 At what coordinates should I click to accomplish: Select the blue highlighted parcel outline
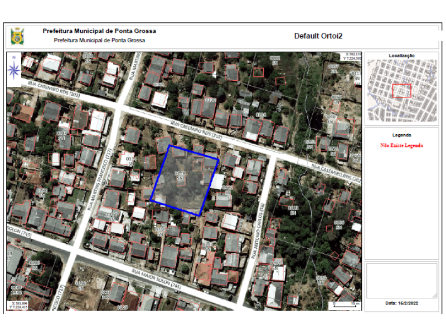coord(185,180)
